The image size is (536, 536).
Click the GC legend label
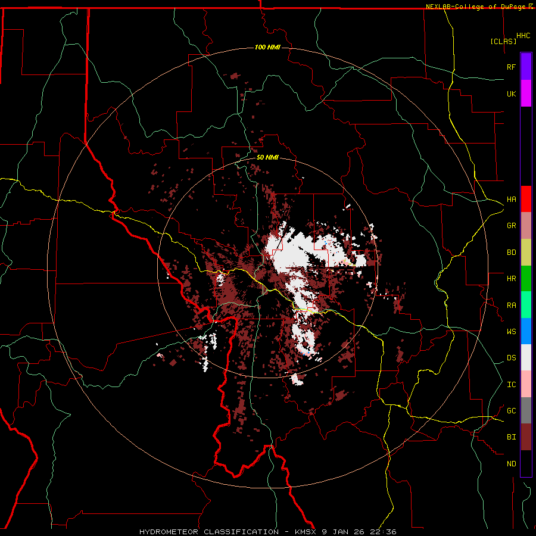click(x=511, y=411)
